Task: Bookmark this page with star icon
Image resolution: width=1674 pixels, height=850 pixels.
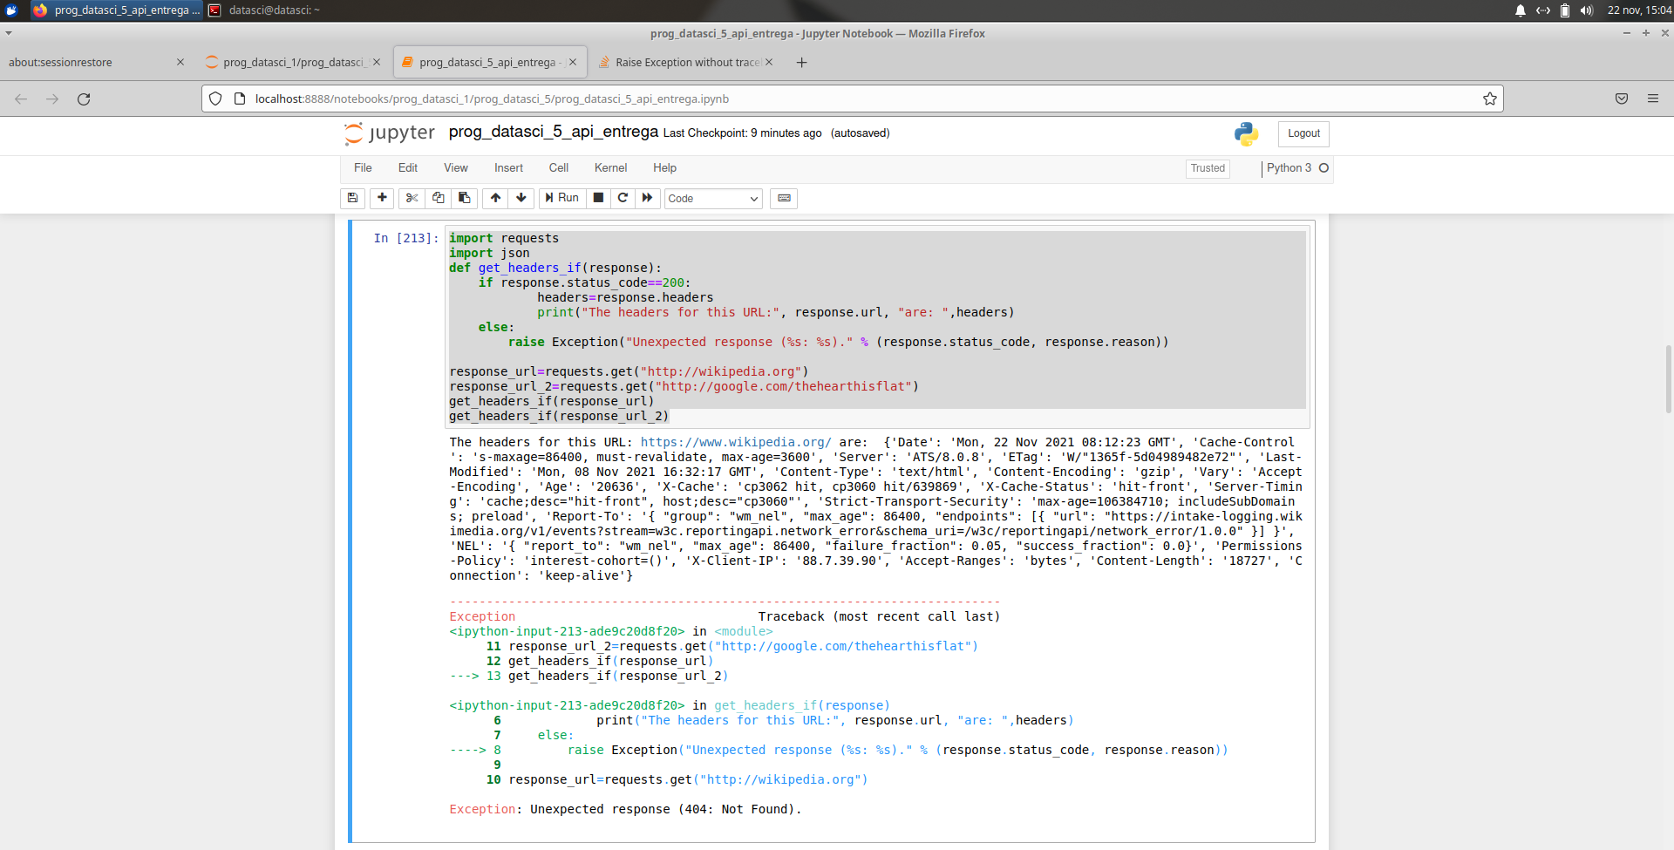Action: coord(1490,99)
